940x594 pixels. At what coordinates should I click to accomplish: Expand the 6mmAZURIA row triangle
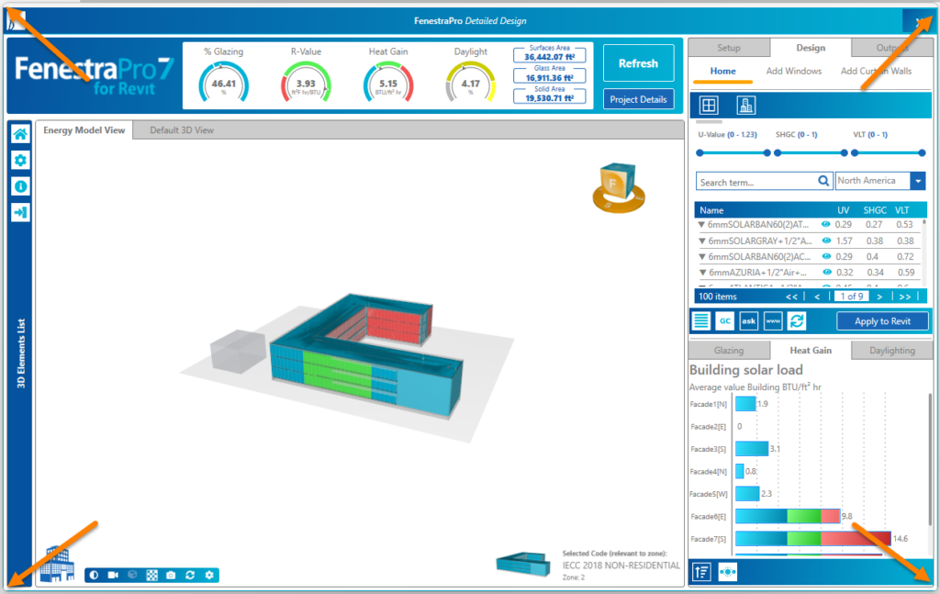[702, 273]
